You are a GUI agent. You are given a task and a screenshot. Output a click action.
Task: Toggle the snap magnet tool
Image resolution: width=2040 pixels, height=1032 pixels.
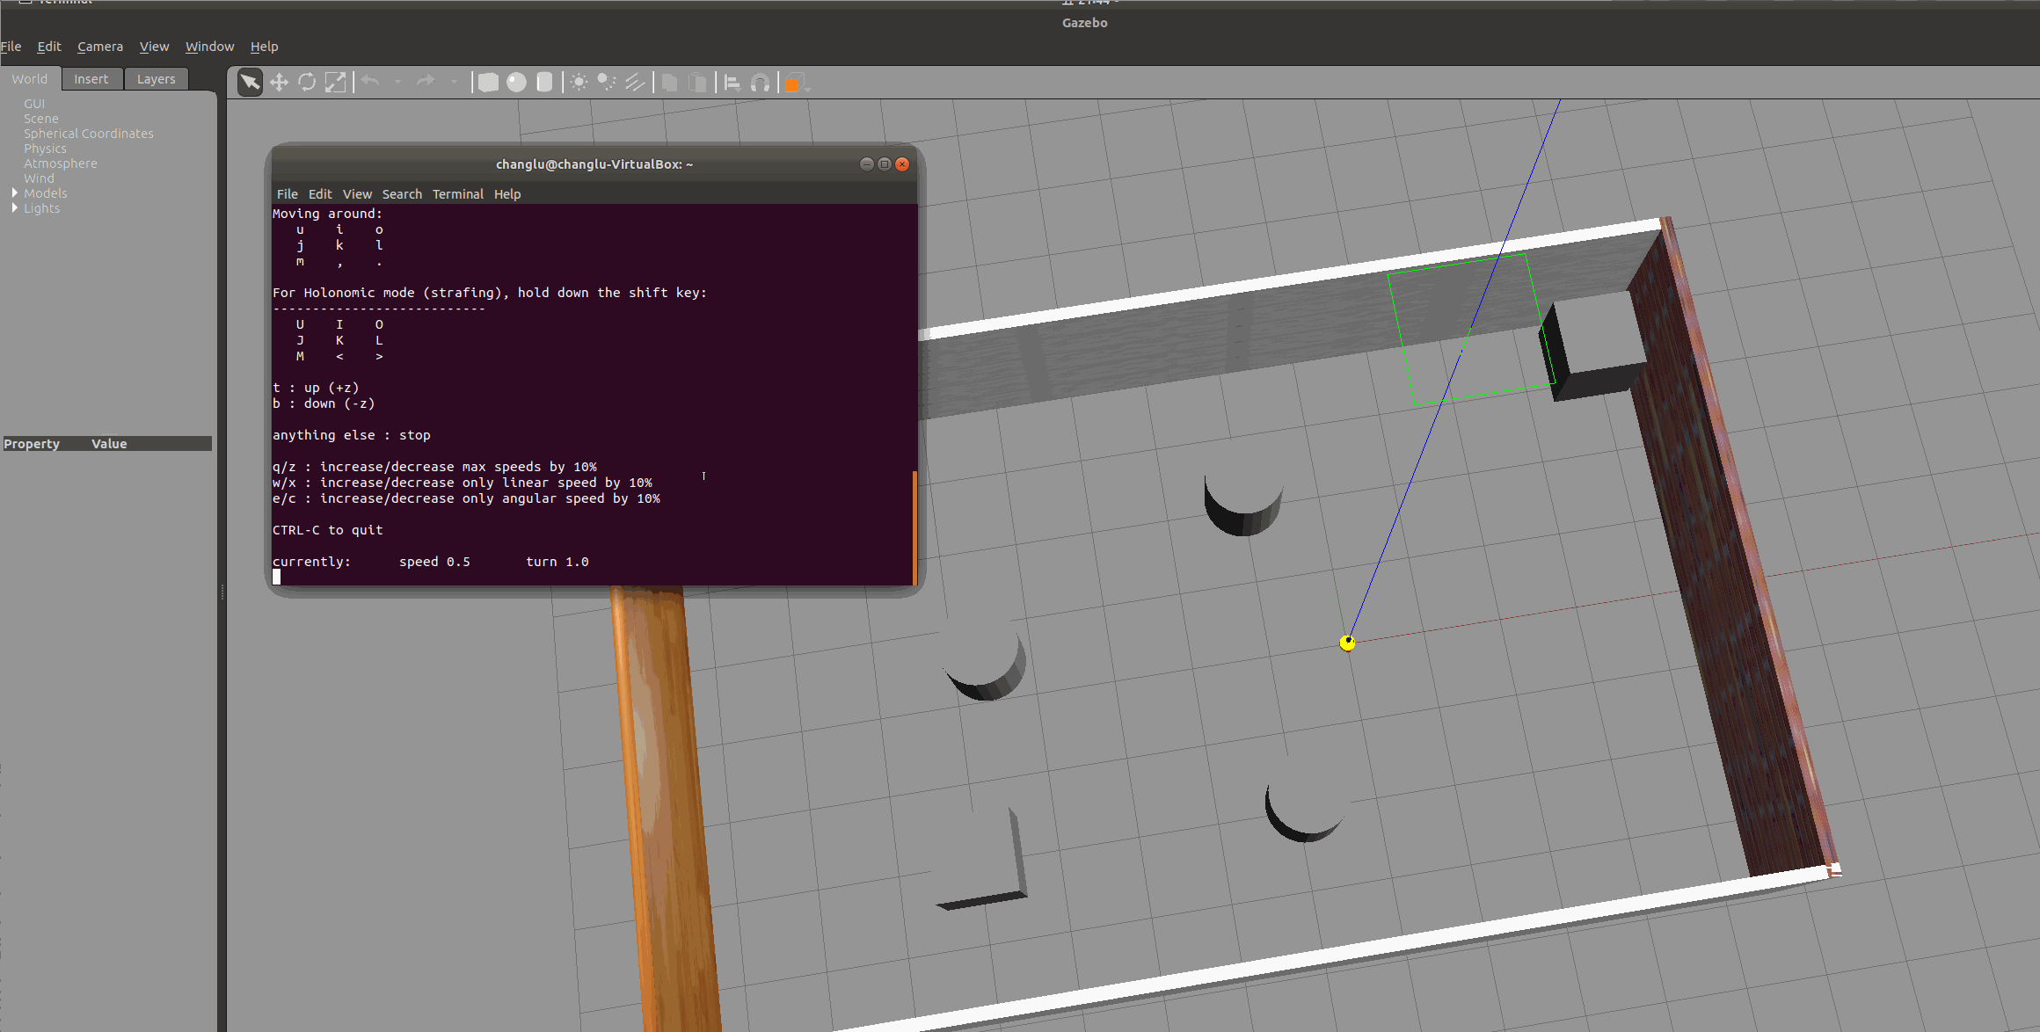[x=761, y=83]
